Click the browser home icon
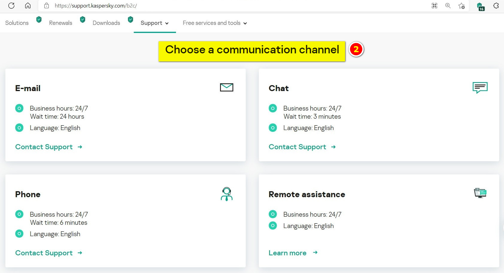This screenshot has height=273, width=504. tap(28, 6)
